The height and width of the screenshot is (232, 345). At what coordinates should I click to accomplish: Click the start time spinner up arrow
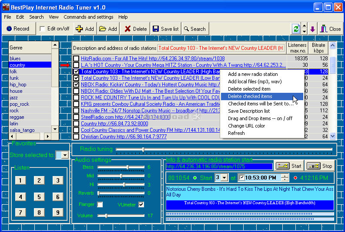tap(285, 176)
